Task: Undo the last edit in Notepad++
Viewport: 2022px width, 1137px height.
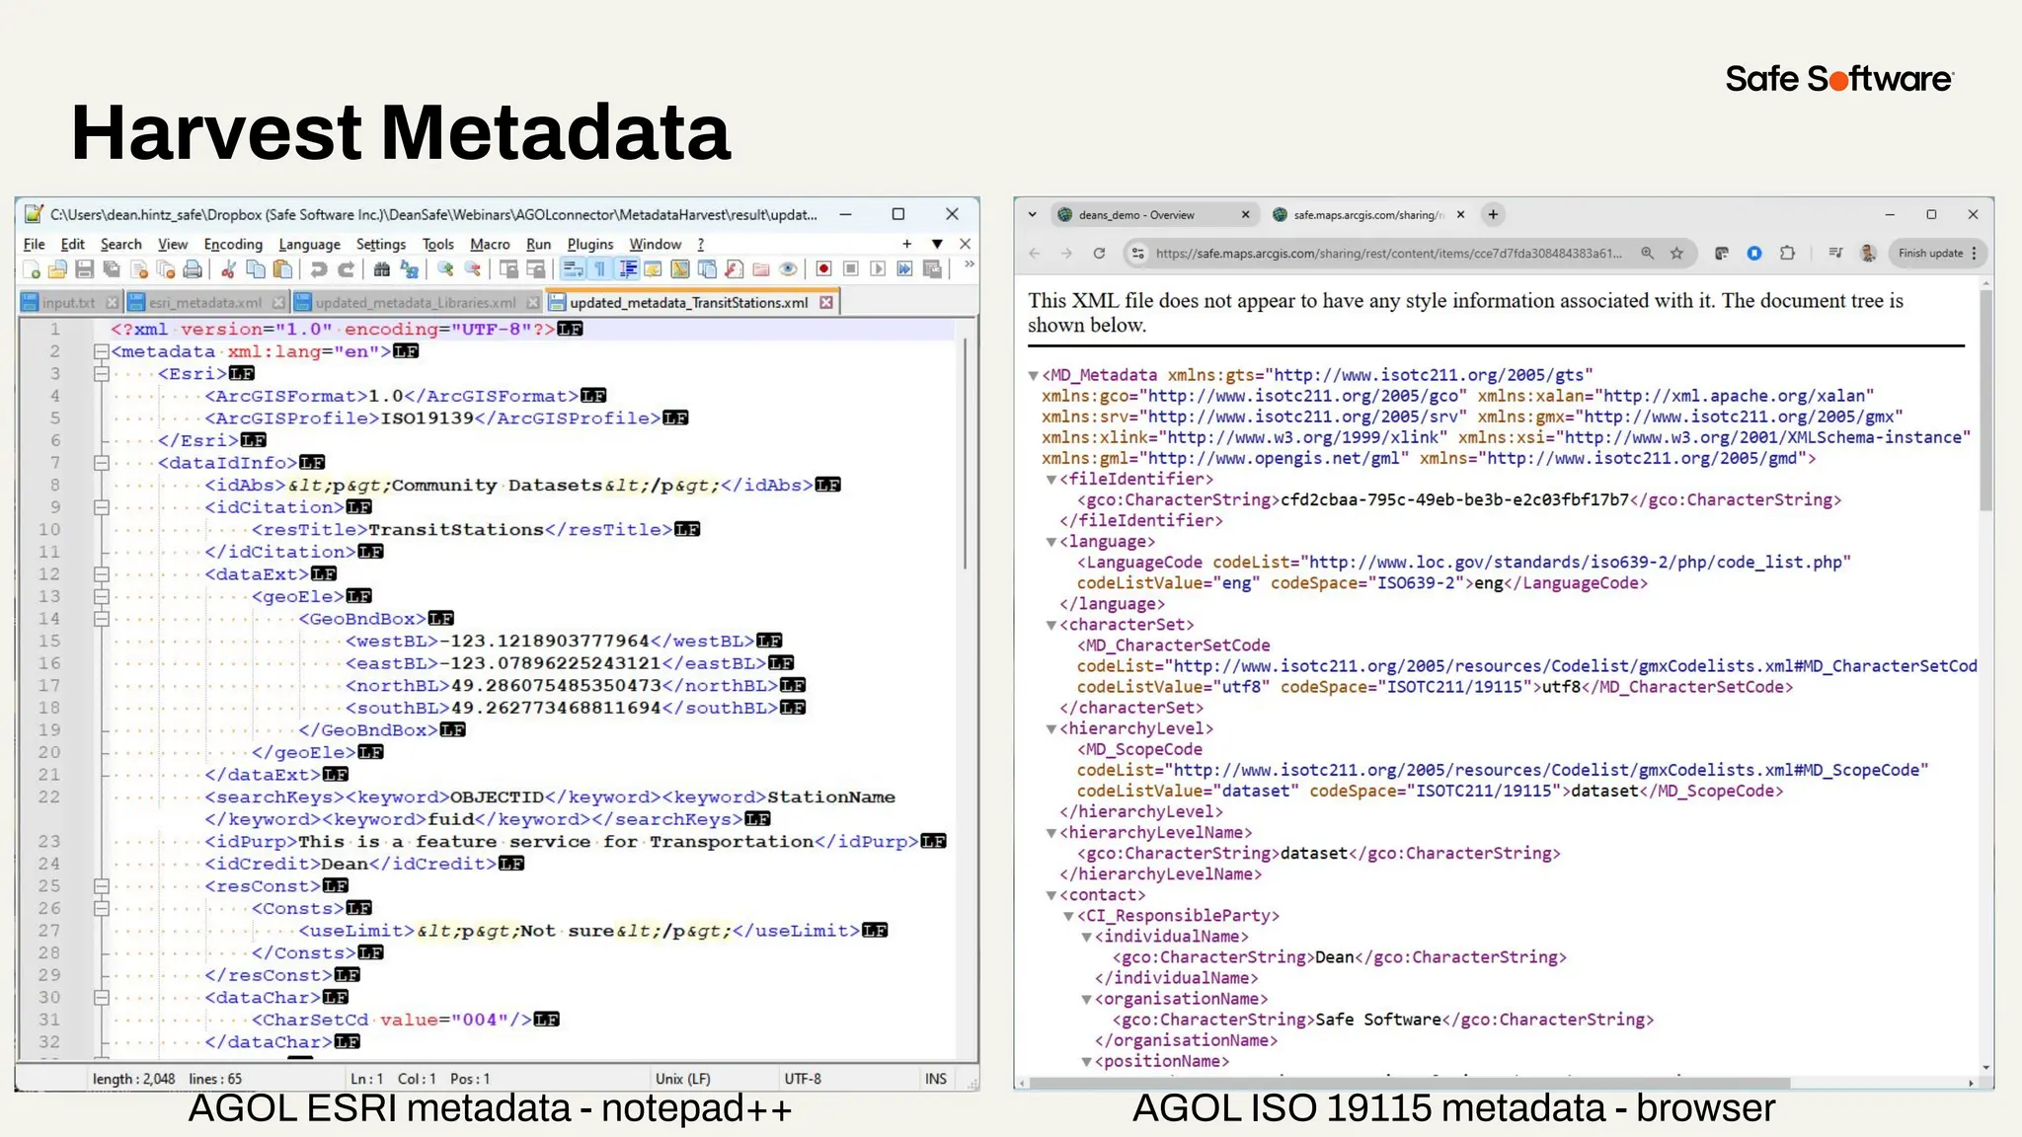Action: (x=318, y=269)
